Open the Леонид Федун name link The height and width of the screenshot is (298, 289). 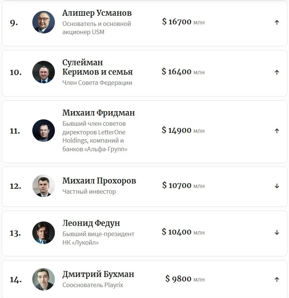(x=91, y=223)
